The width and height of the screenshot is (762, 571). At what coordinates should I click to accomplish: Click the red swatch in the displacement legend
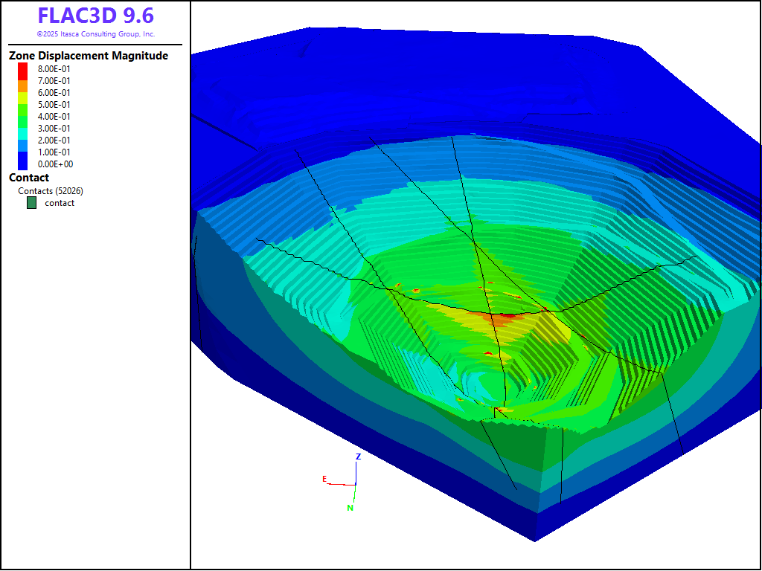[23, 71]
